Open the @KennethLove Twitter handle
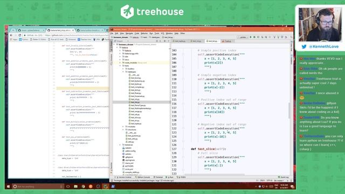This screenshot has height=194, width=345. tap(324, 46)
